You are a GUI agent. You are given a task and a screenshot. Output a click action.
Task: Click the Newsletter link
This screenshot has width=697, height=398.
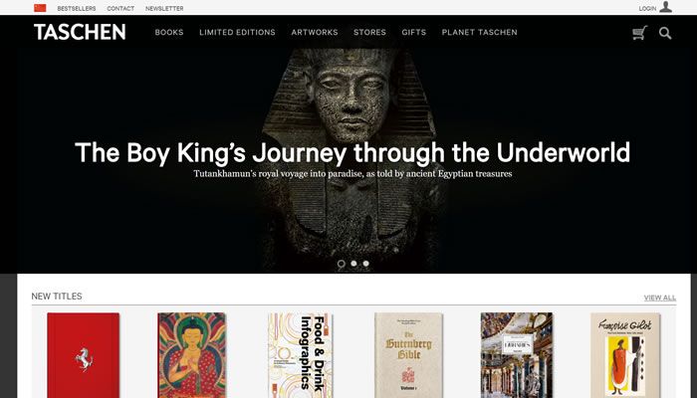164,8
